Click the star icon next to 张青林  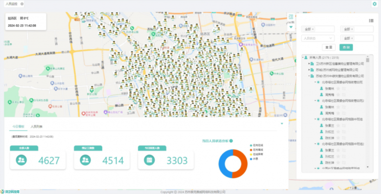(338, 88)
